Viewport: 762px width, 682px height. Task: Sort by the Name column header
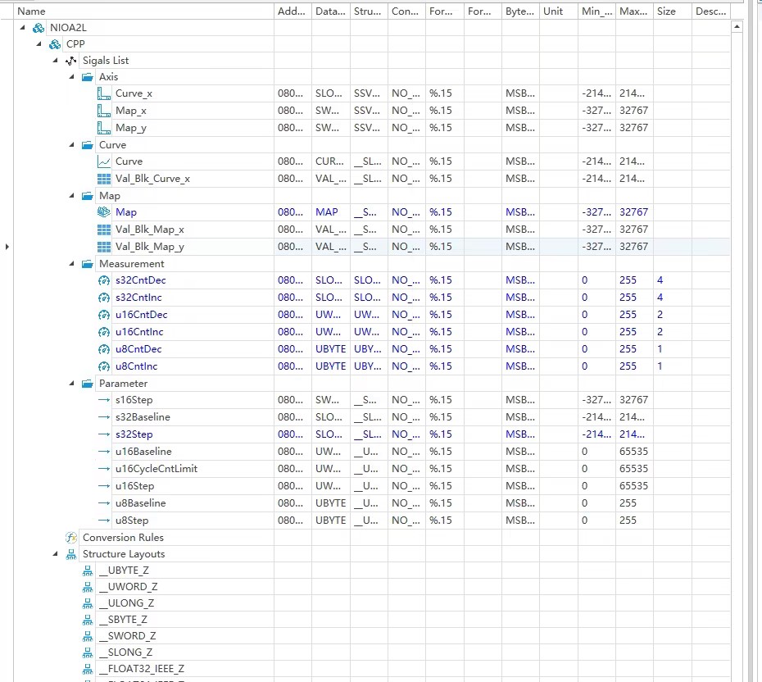pyautogui.click(x=144, y=11)
